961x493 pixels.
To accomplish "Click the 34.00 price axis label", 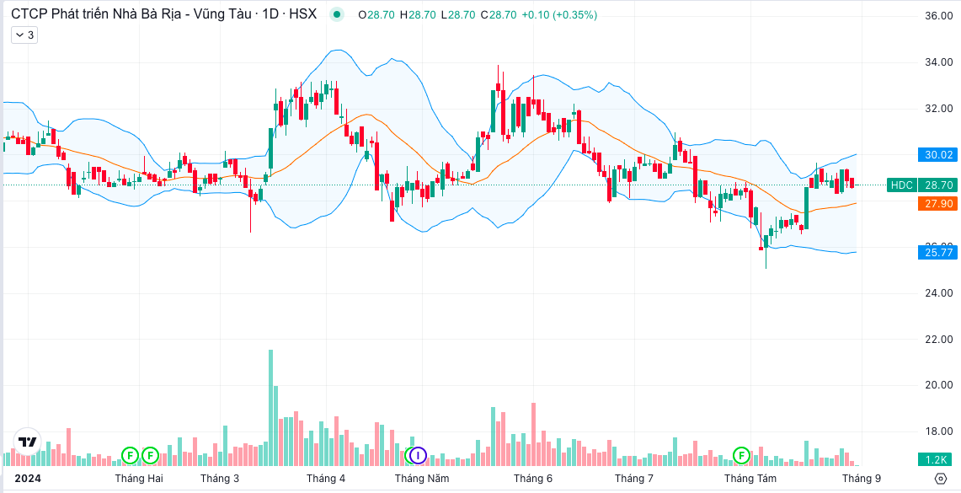I will (938, 62).
